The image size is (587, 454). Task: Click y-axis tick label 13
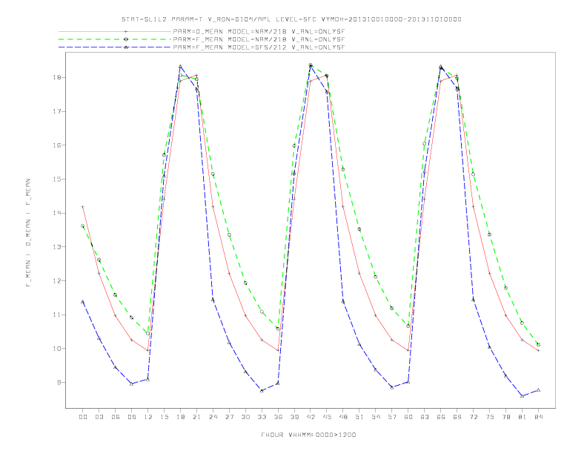click(58, 247)
